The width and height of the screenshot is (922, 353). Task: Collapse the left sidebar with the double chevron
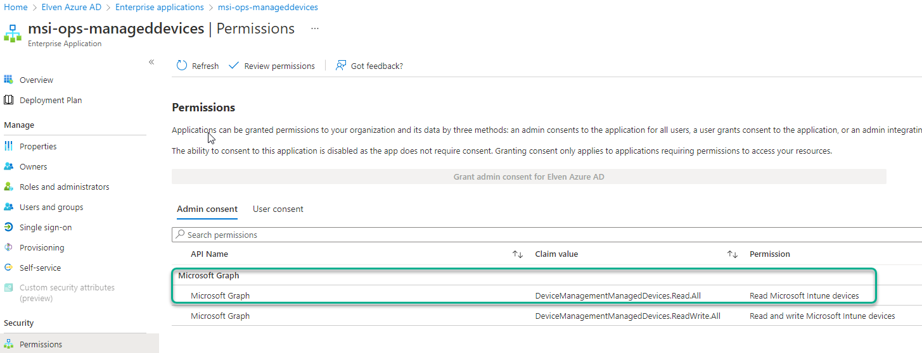[x=151, y=61]
